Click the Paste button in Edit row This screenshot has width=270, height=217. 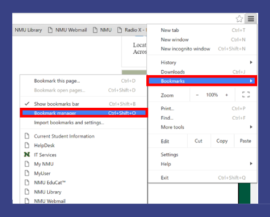[245, 141]
